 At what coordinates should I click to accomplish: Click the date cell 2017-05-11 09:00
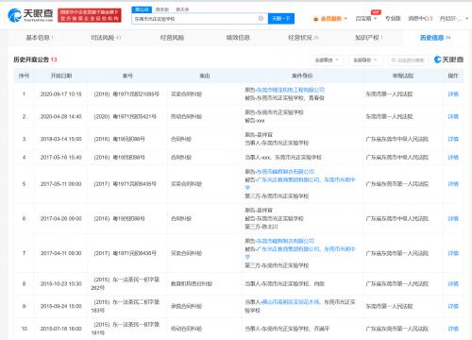tap(61, 183)
